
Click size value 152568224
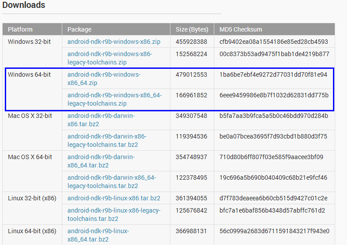[x=191, y=54]
